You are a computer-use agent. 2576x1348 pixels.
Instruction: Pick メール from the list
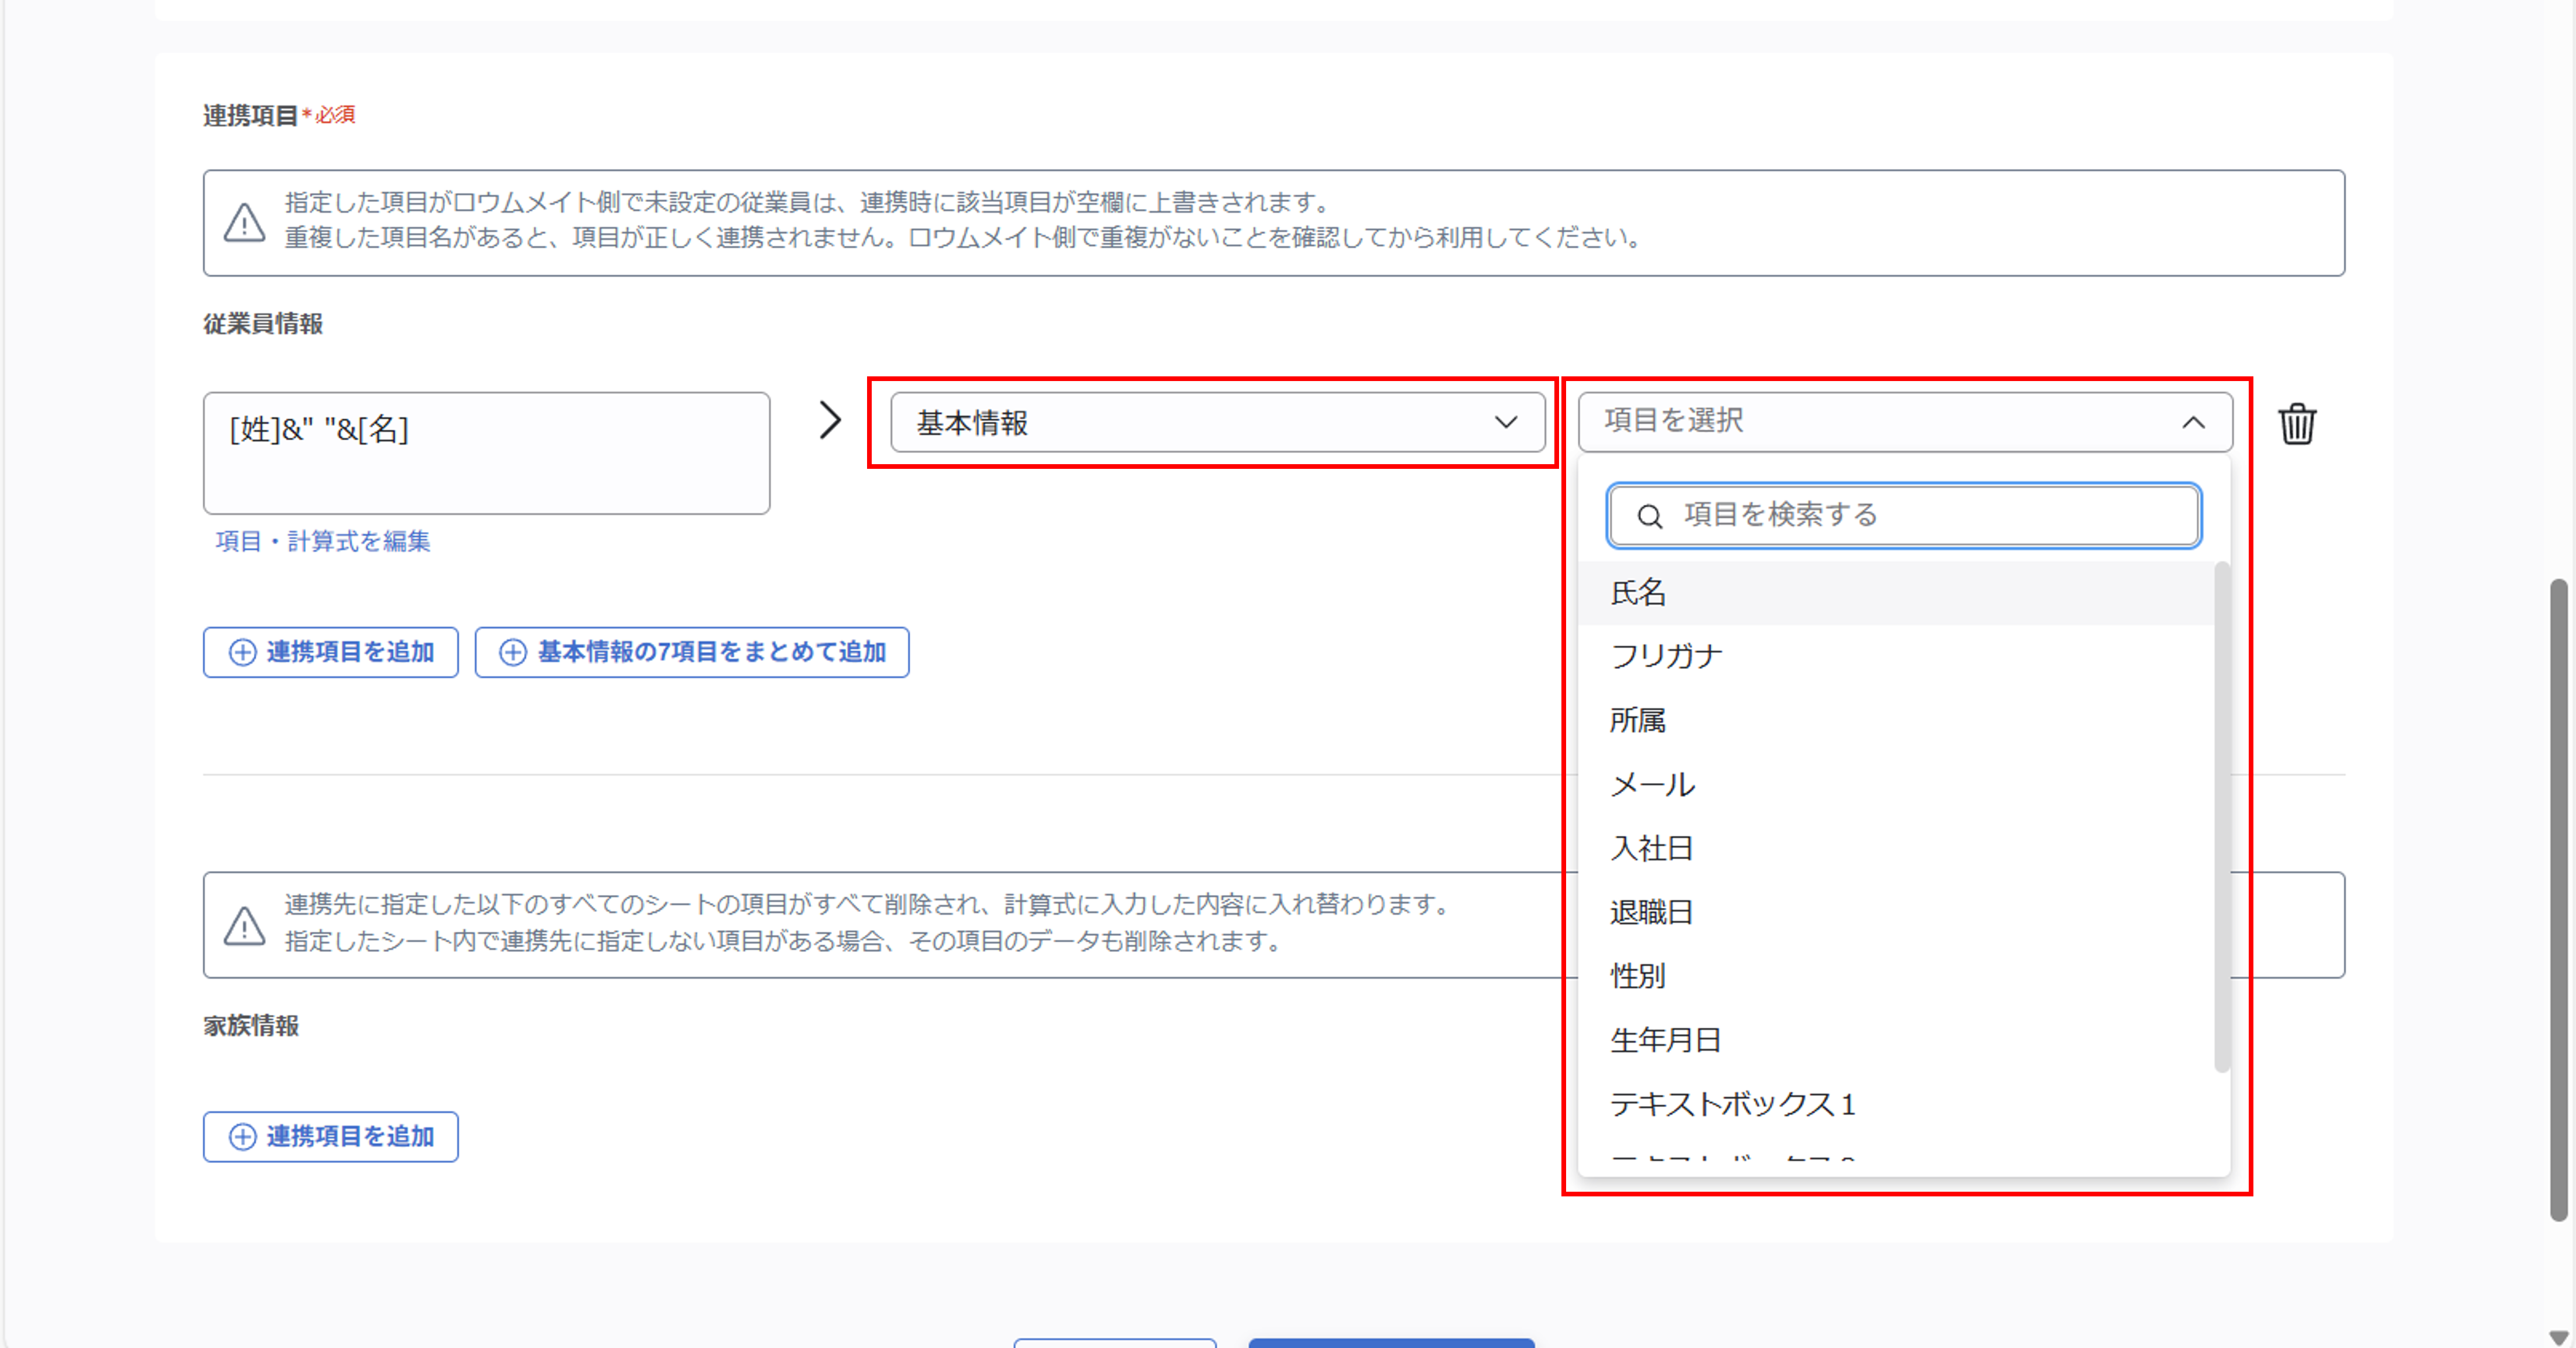[1652, 784]
